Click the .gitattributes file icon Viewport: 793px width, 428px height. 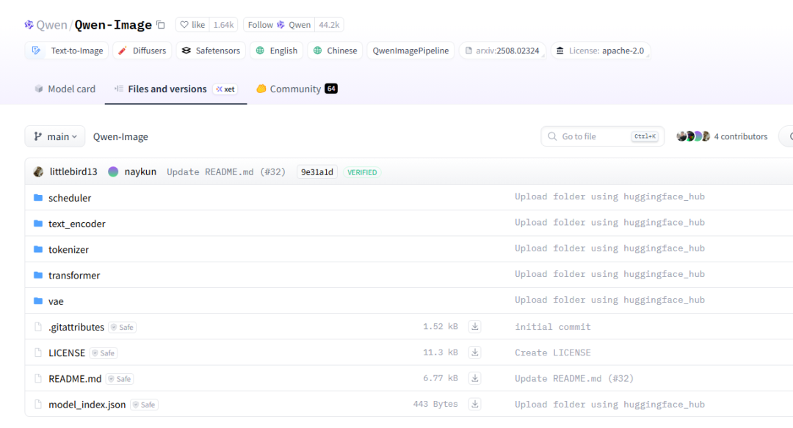click(x=38, y=327)
